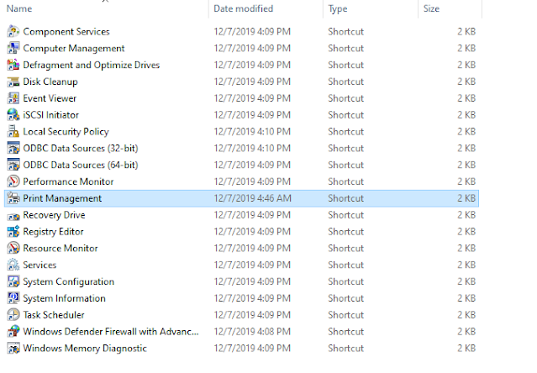The image size is (537, 373).
Task: Select Defragment and Optimize Drives name
Action: click(x=92, y=65)
